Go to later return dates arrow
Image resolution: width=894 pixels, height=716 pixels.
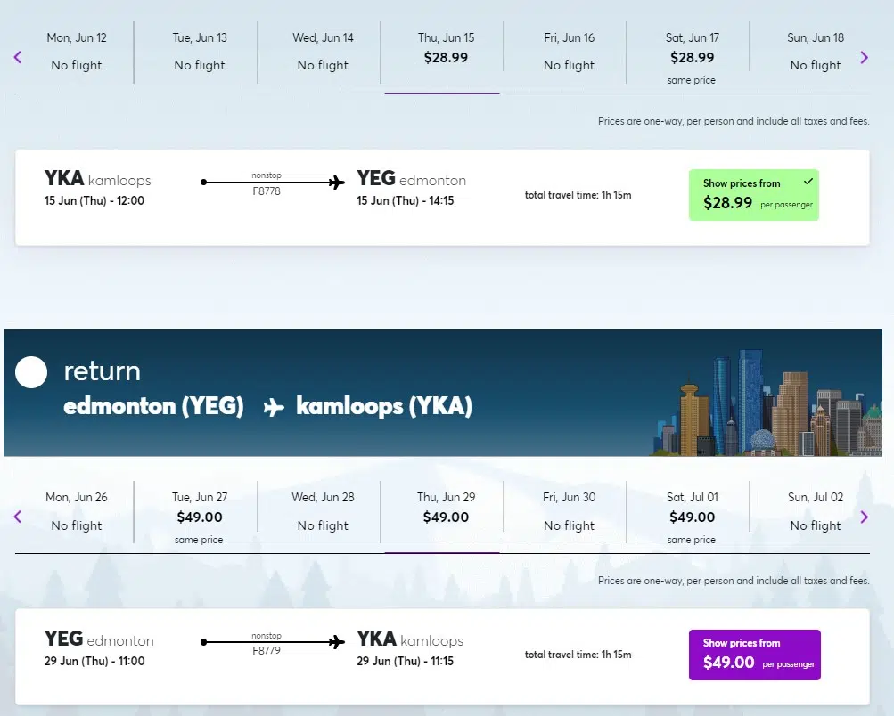click(x=864, y=517)
